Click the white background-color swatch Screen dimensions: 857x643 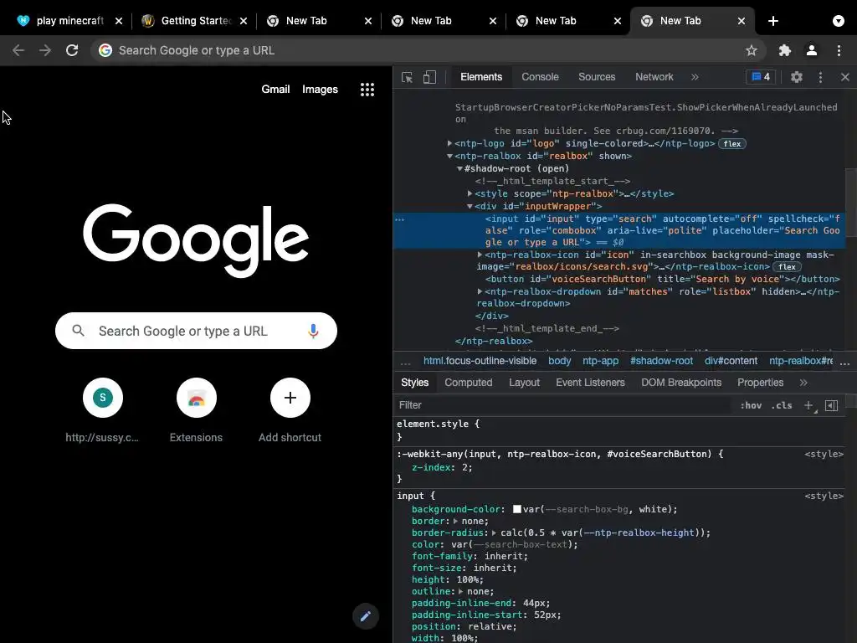(516, 509)
